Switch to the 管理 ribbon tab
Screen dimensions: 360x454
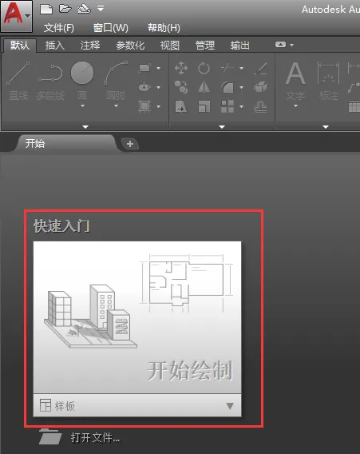(x=205, y=46)
